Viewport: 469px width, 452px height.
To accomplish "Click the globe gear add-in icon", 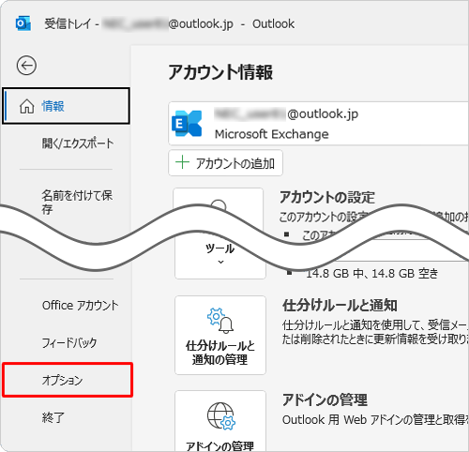I will pos(221,416).
